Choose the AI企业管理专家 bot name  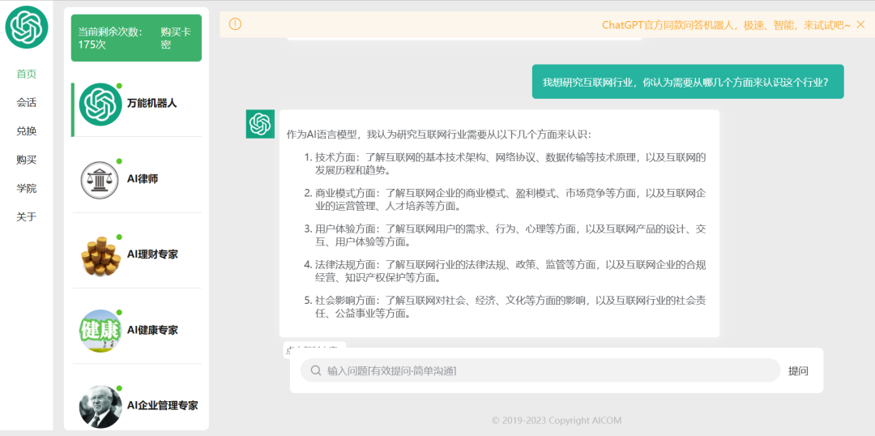pos(162,405)
